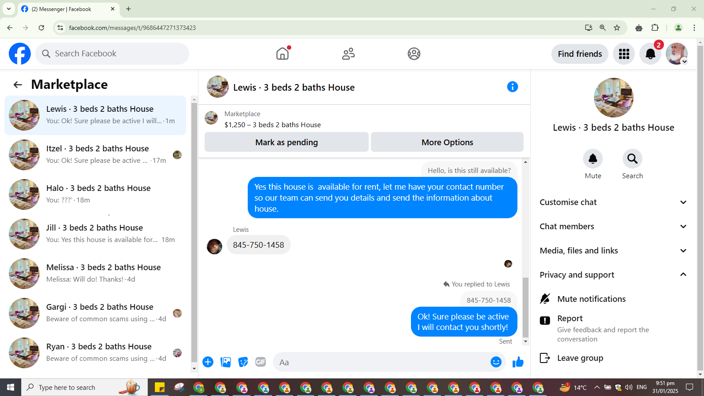The height and width of the screenshot is (396, 704).
Task: Reload the page in Chrome
Action: click(x=41, y=28)
